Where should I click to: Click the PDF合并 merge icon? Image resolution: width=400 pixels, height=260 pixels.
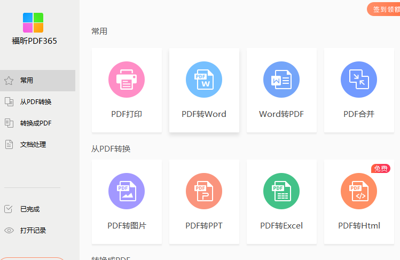click(x=359, y=80)
